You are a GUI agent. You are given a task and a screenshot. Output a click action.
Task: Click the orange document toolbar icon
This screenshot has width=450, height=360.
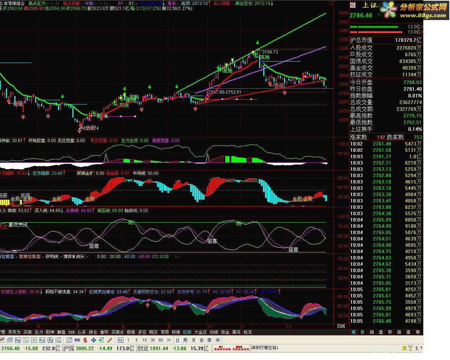(34, 340)
